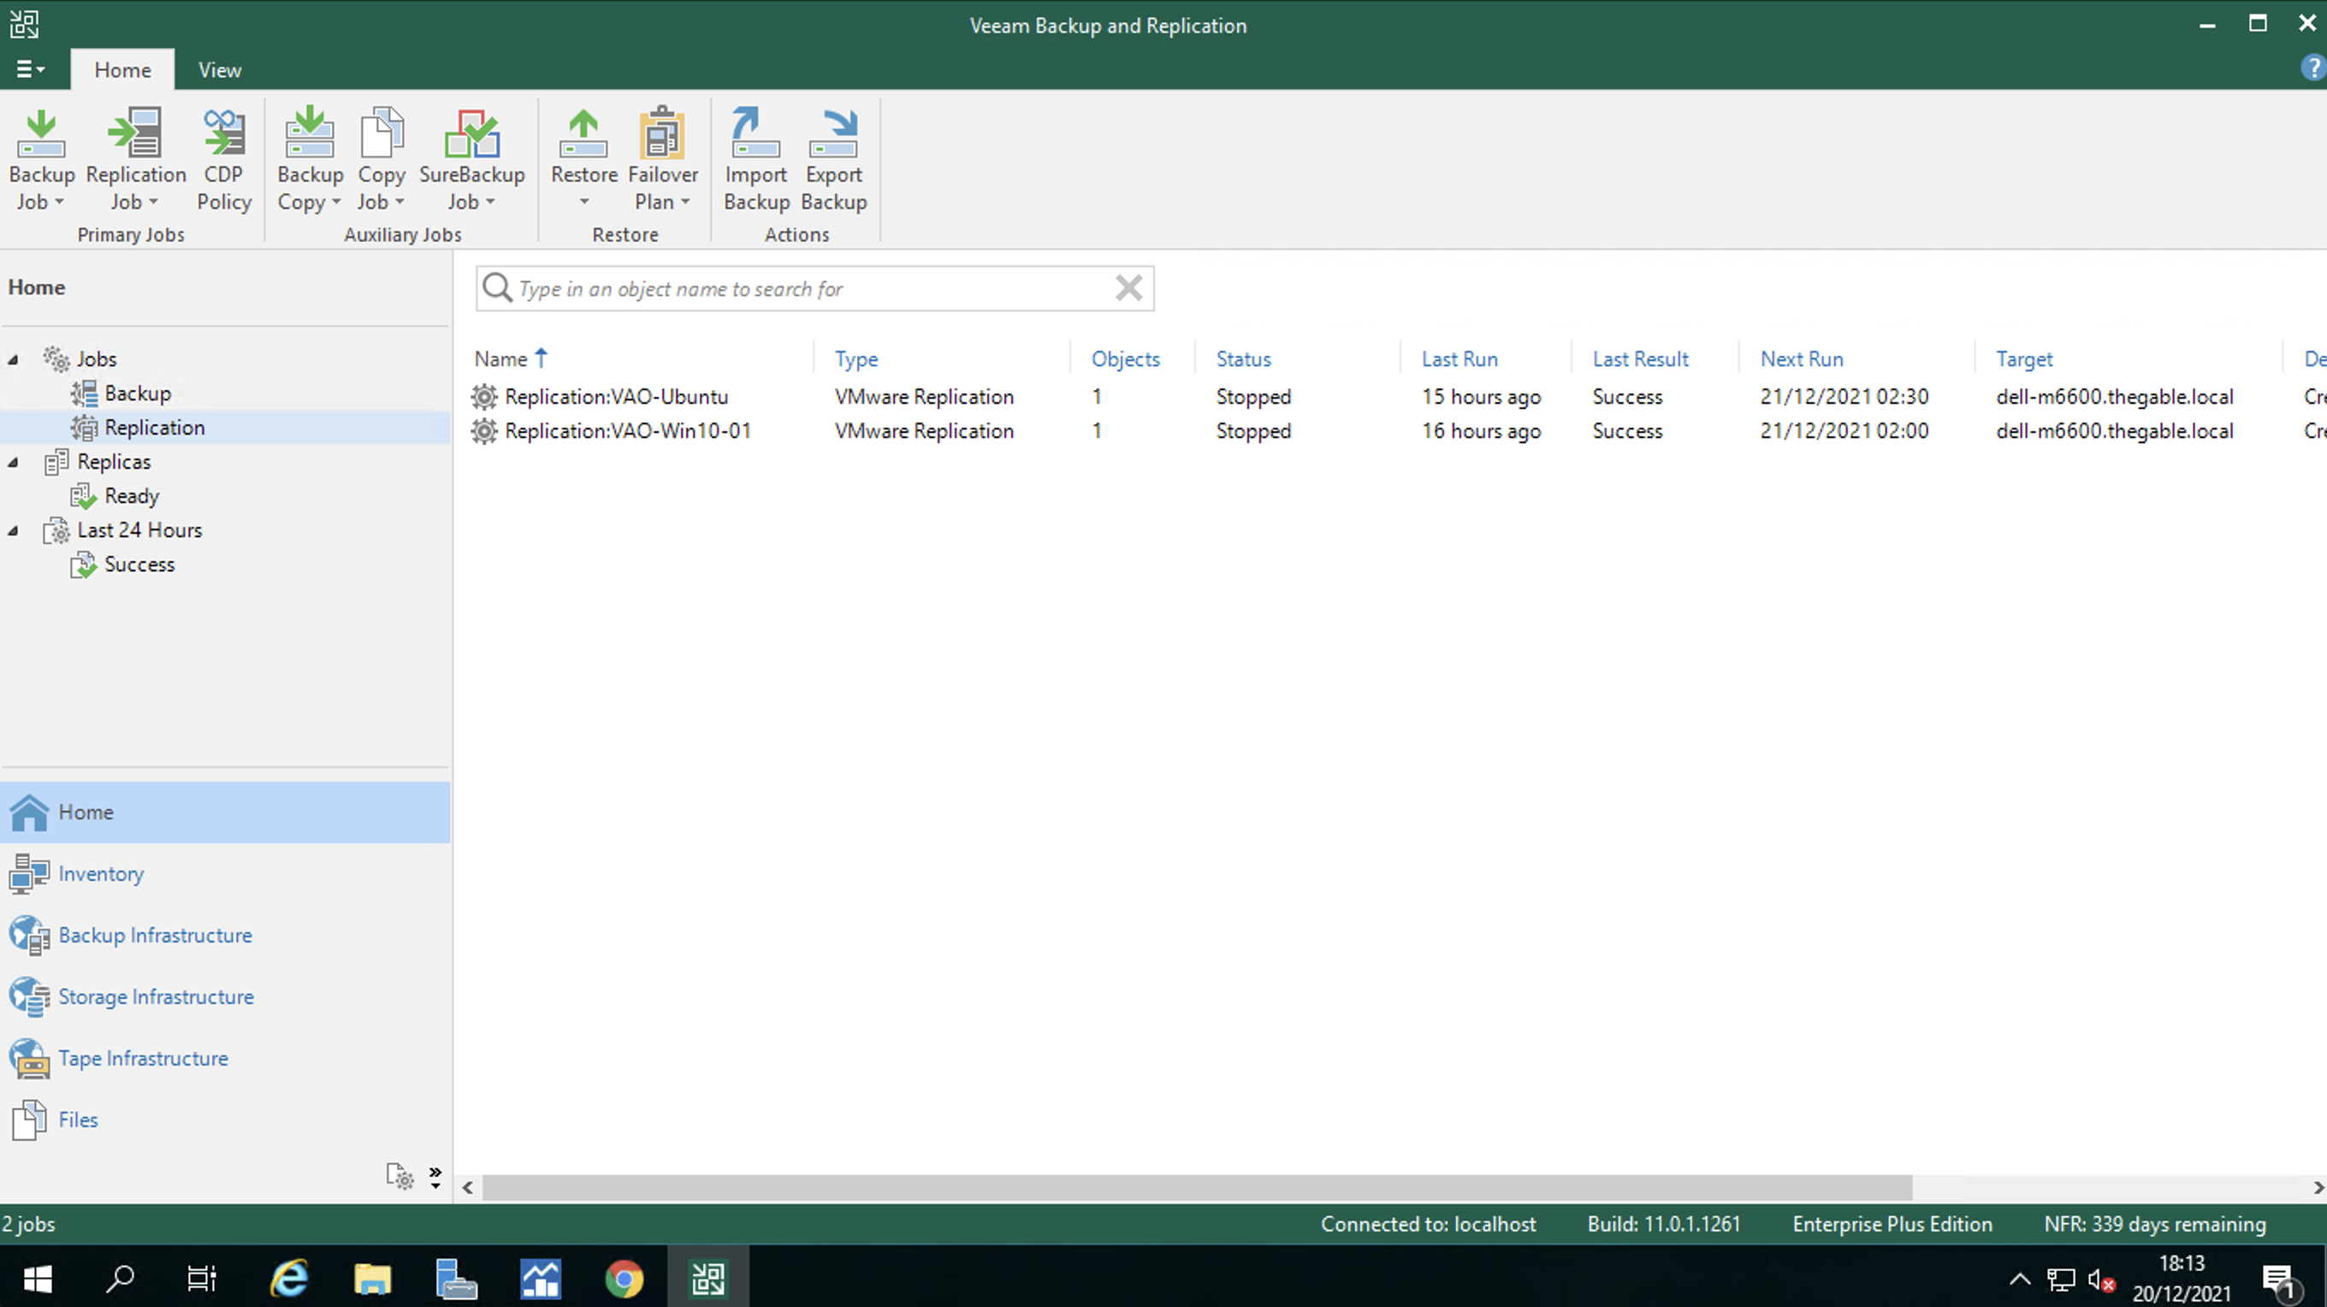Open the Backup Infrastructure view

225,935
